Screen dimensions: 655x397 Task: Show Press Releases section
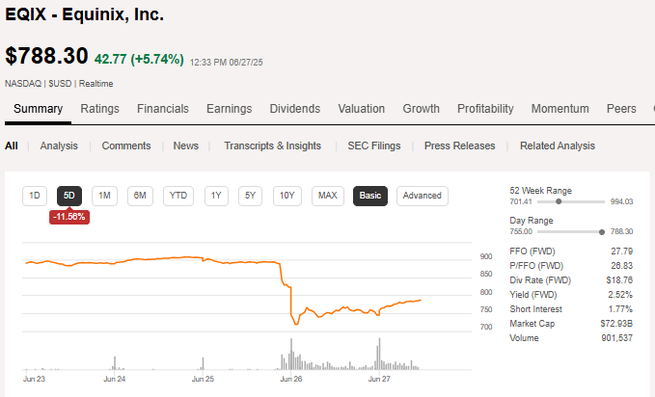click(x=459, y=146)
